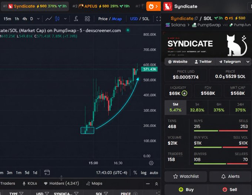The image size is (252, 195).
Task: Open chart layout grid icon
Action: tap(87, 19)
